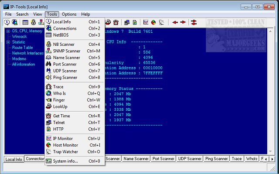
Task: Switch to the Name Scanner bottom tab
Action: pos(136,159)
